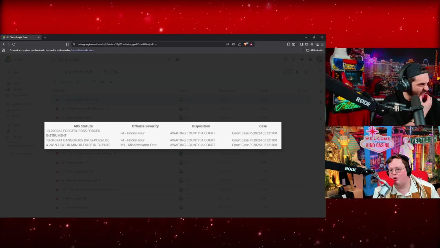The image size is (440, 248).
Task: Select '13-3407A1 DANGEROUS DRUG-POSS/USE' statute text
Action: pyautogui.click(x=78, y=140)
